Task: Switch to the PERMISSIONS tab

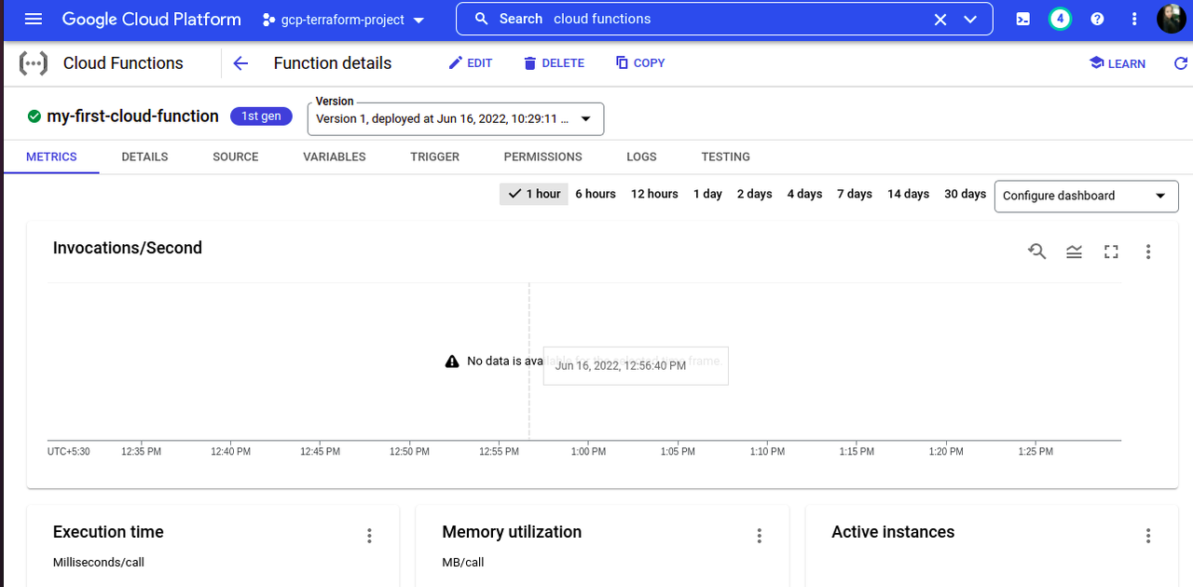Action: (x=542, y=157)
